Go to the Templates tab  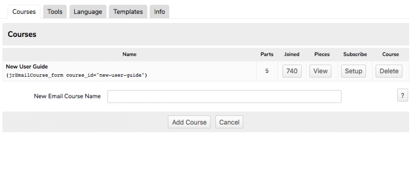128,12
